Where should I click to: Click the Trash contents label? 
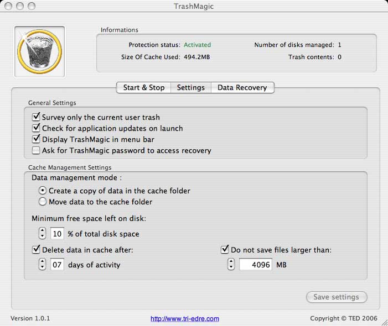pyautogui.click(x=311, y=57)
